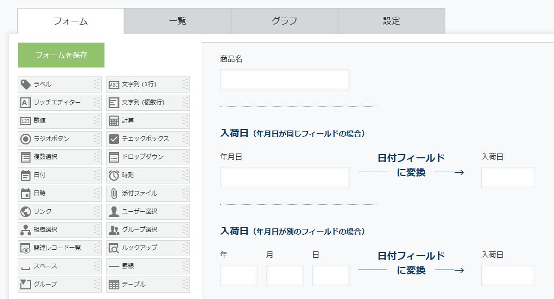
Task: Select the ラジオボタン field element
Action: pos(60,139)
